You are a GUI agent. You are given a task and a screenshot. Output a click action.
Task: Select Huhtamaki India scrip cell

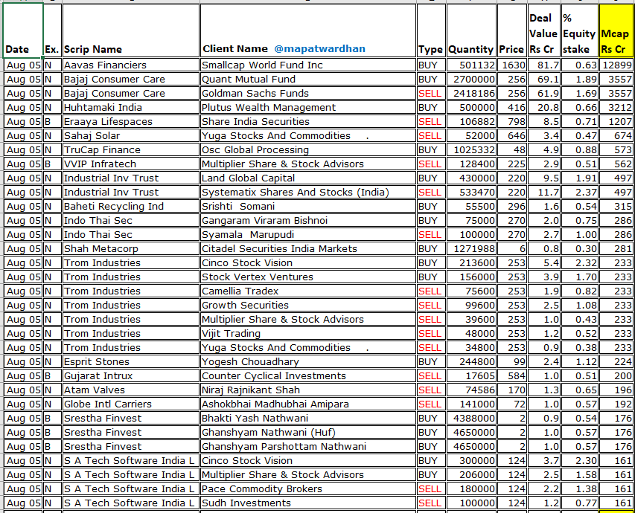pyautogui.click(x=131, y=108)
